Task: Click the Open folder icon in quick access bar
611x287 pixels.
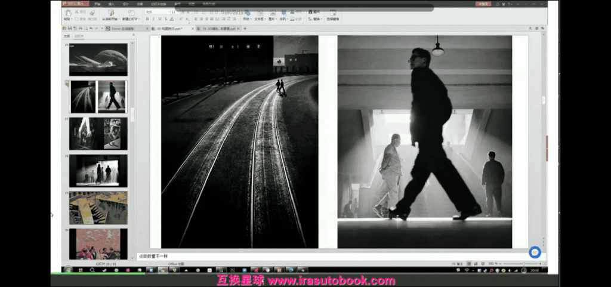Action: click(x=64, y=29)
